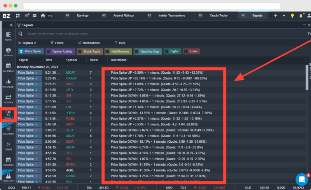This screenshot has width=311, height=190.
Task: Open Signals panel more options menu
Action: click(304, 25)
